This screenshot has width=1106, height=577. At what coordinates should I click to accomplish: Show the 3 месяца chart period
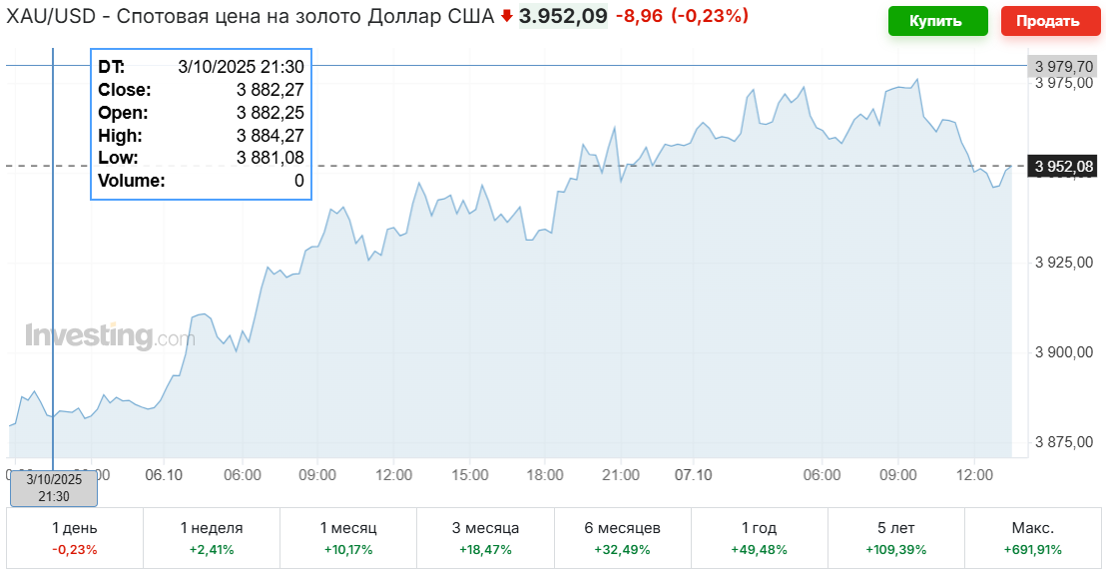coord(485,538)
